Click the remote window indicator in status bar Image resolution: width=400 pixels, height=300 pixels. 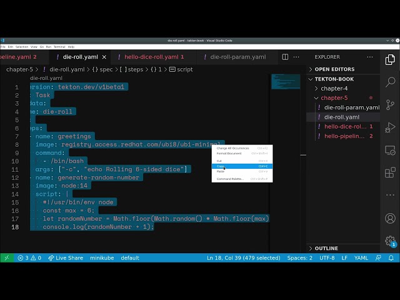(7, 258)
